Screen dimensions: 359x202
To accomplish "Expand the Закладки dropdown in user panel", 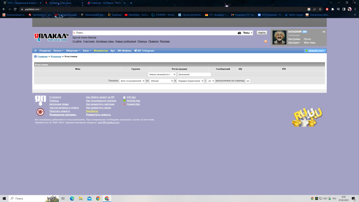I will [x=294, y=42].
